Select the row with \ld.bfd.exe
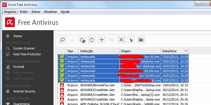Image resolution: width=211 pixels, height=105 pixels. tap(123, 71)
